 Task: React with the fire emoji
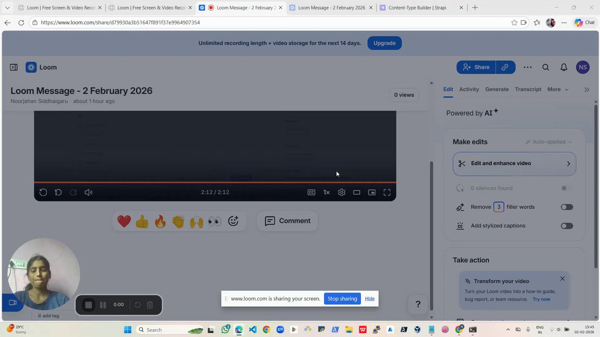coord(160,221)
